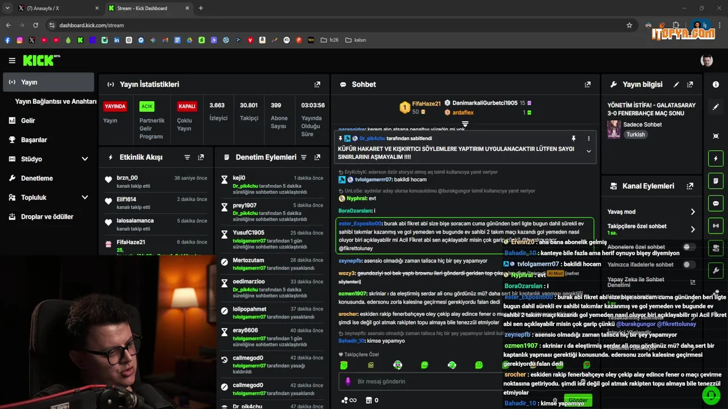Screen dimensions: 728x409
Task: Open the user profile avatar in header
Action: click(706, 60)
